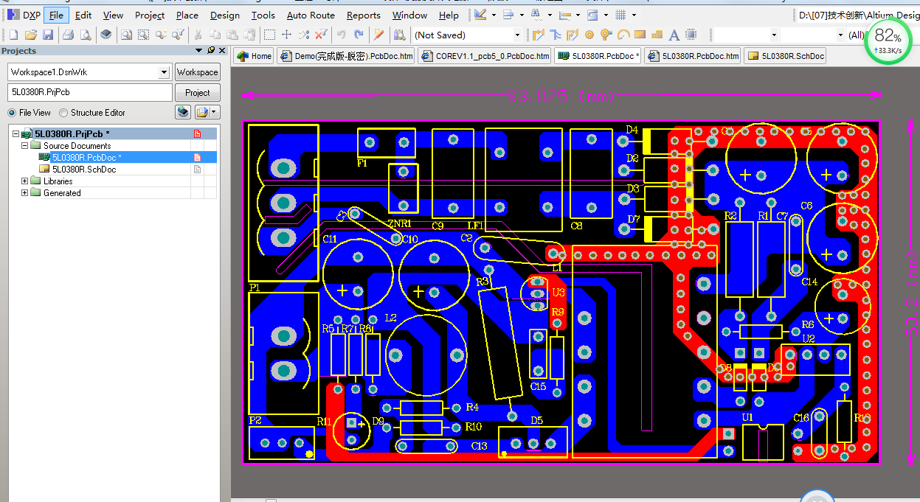
Task: Click the 5L0380R.PrjPcb project name field
Action: (89, 93)
